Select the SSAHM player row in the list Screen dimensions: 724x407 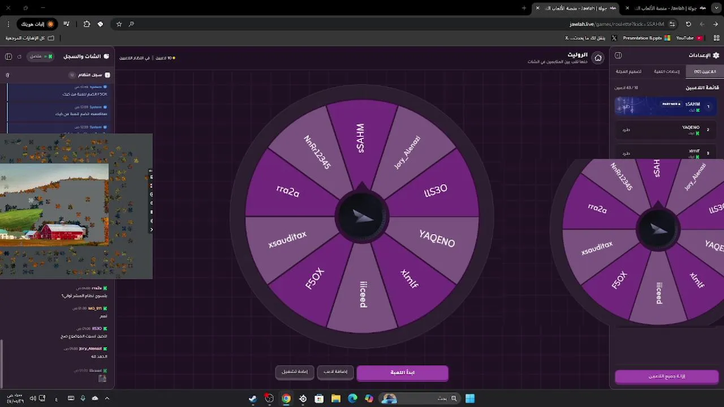666,106
